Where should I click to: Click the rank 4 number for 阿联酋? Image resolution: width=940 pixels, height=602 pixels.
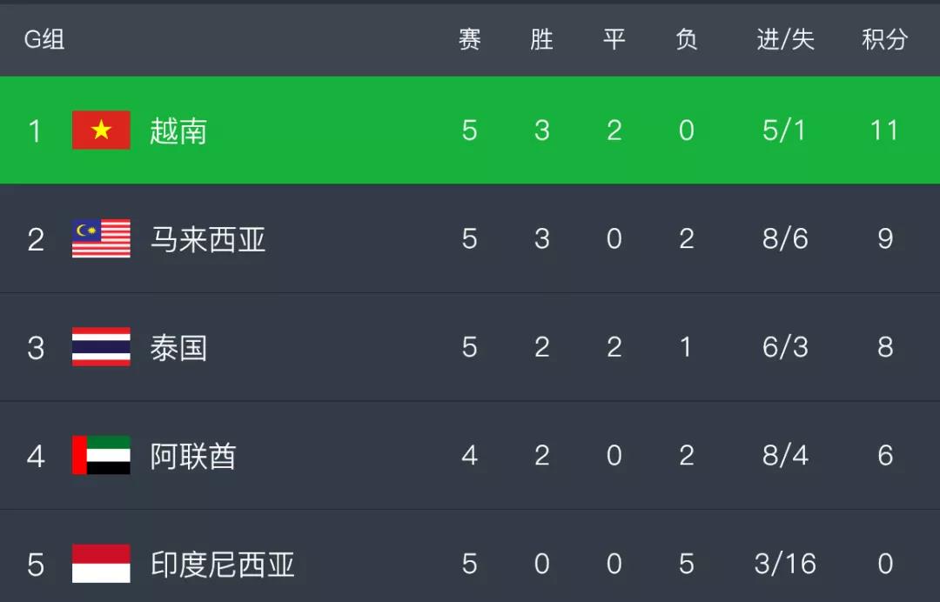[x=36, y=457]
